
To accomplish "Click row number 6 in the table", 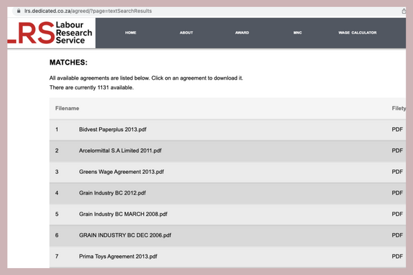I will (56, 235).
